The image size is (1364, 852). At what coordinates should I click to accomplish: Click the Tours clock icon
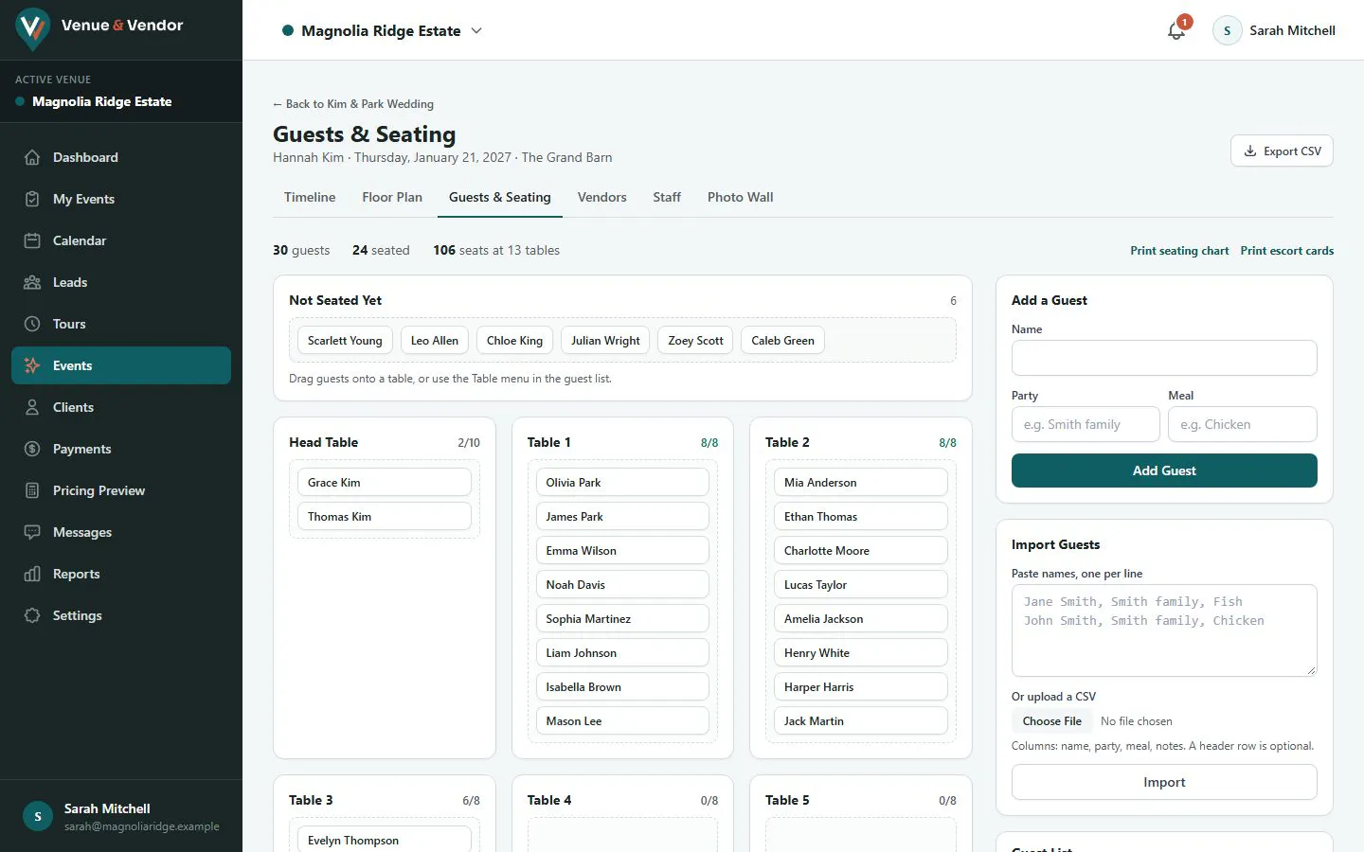[32, 324]
